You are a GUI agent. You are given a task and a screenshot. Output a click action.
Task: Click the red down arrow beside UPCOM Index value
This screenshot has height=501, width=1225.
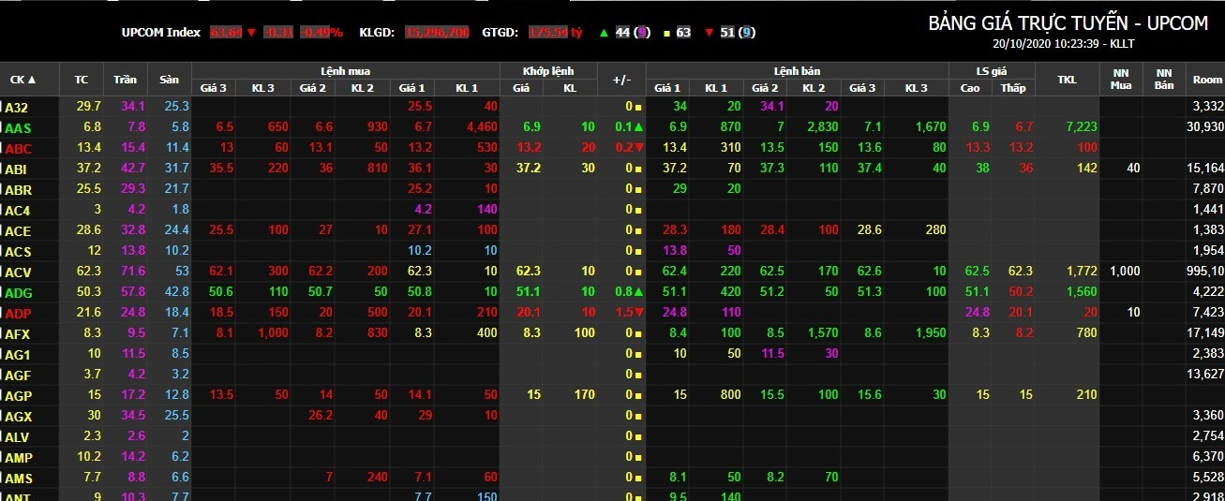coord(251,33)
